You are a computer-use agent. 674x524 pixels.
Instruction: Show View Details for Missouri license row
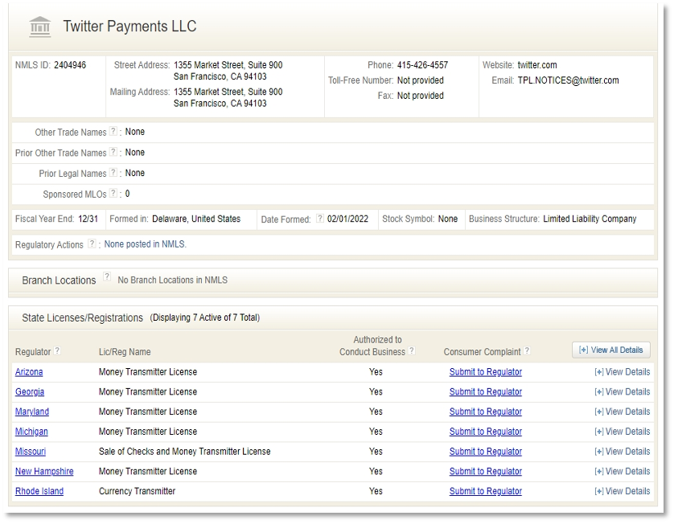[x=622, y=452]
